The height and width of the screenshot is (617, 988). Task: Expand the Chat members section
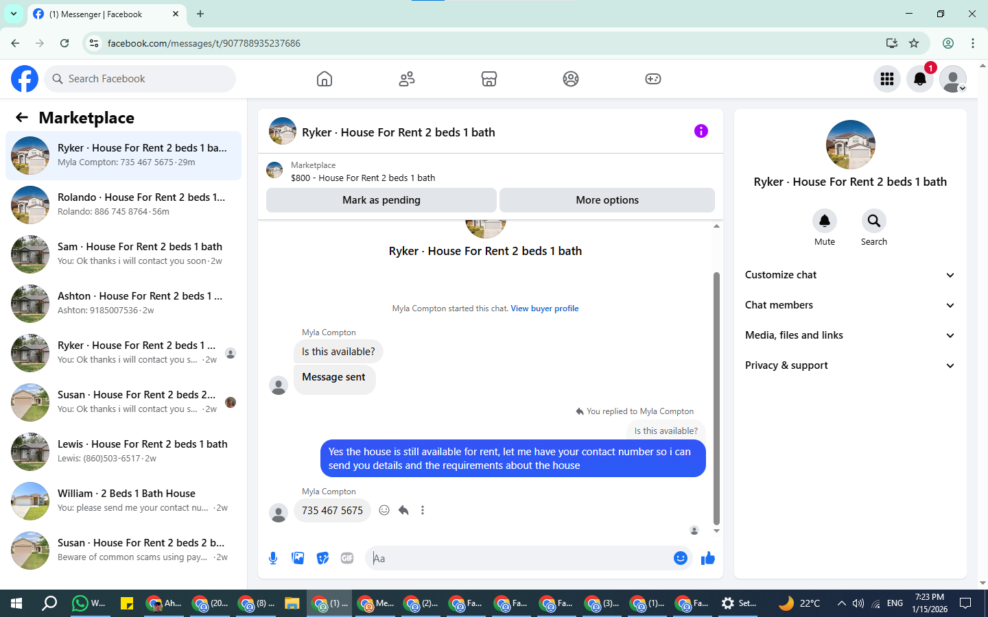[850, 305]
